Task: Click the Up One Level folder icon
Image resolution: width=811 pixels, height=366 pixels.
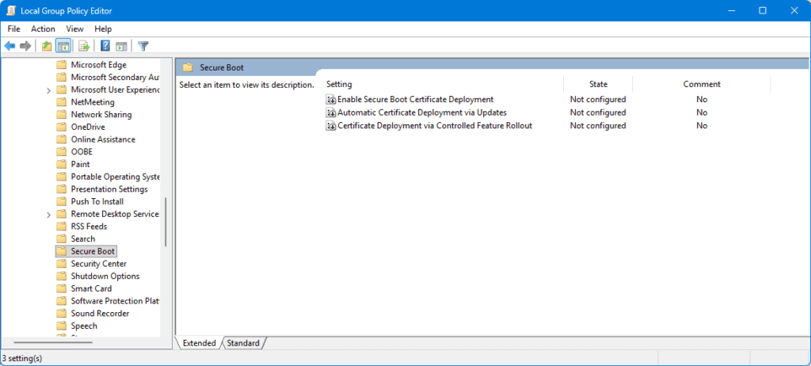Action: point(47,46)
